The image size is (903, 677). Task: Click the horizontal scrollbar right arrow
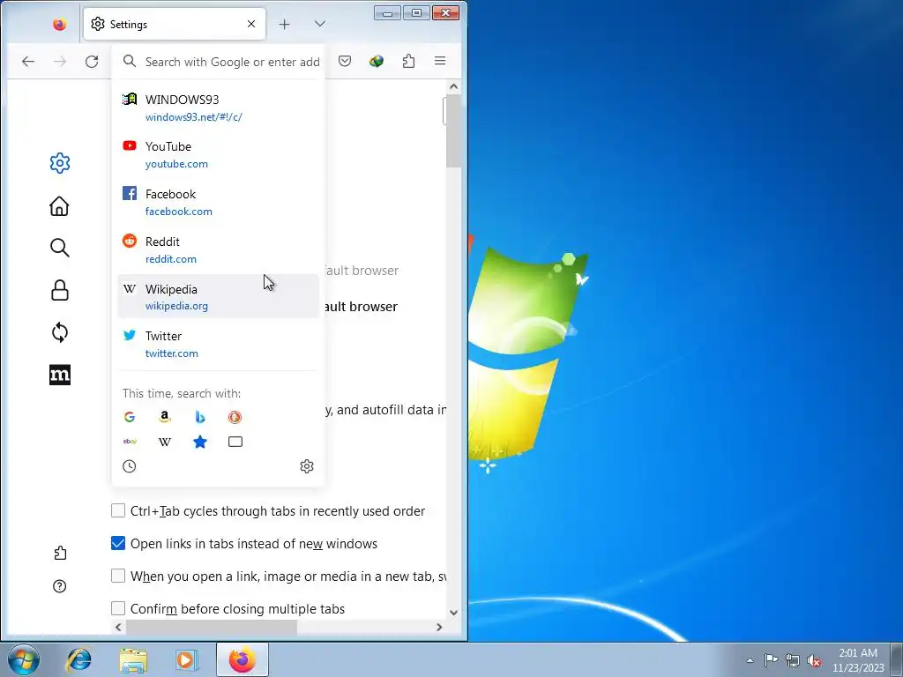coord(439,627)
